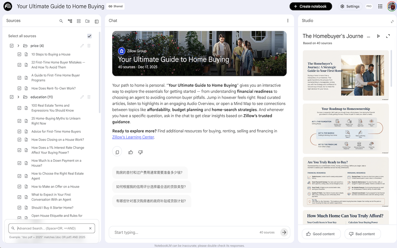Toggle checkbox for How Does Rent-To-Own Work?
This screenshot has height=248, width=397.
click(19, 88)
